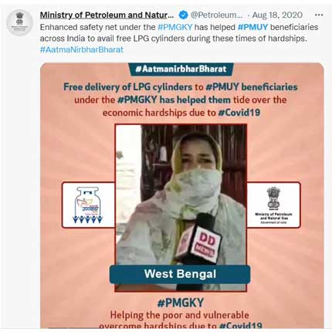332x332 pixels.
Task: Click 'Helping the poor and vulnerable' caption
Action: pyautogui.click(x=180, y=315)
